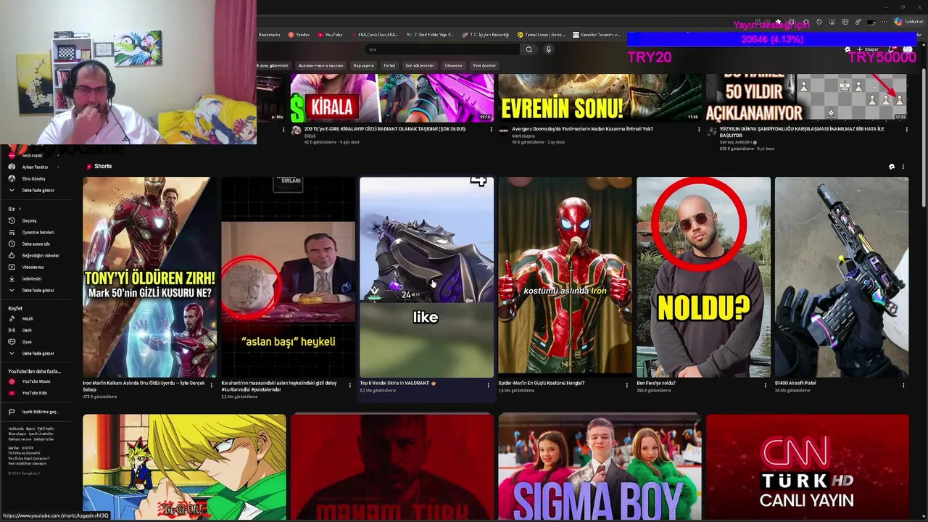928x522 pixels.
Task: Focus the YouTube search field
Action: pyautogui.click(x=442, y=49)
